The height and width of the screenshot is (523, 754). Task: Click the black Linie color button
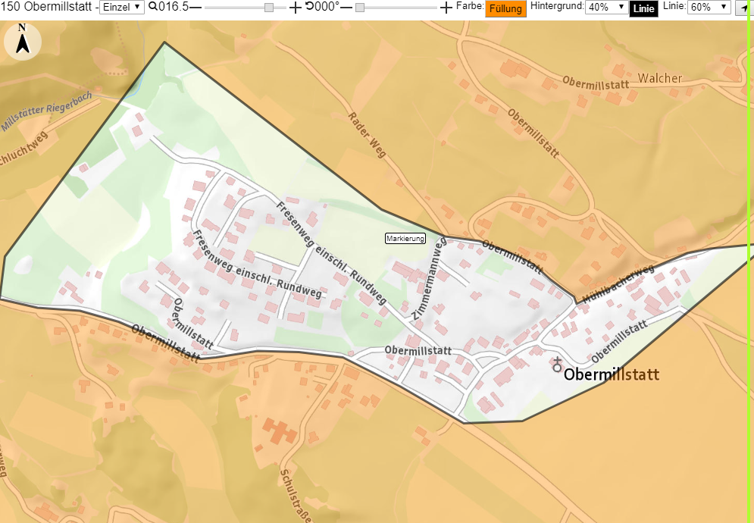pyautogui.click(x=643, y=8)
